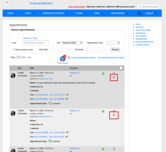Click copy icon for 10:32 a.m. appointment
This screenshot has width=166, height=152.
[x=114, y=149]
